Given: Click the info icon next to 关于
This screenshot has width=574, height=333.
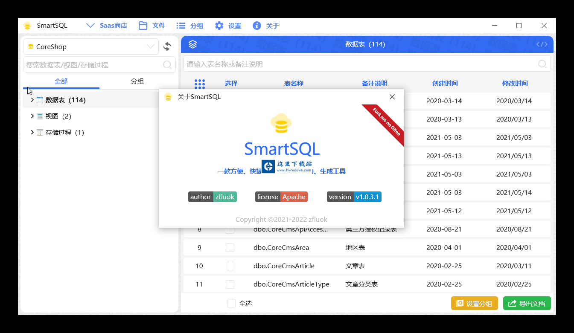Looking at the screenshot, I should (x=256, y=25).
